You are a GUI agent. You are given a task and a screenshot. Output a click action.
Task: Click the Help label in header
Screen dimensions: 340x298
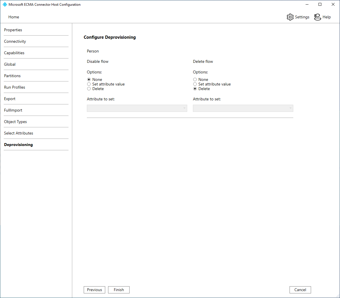click(327, 17)
